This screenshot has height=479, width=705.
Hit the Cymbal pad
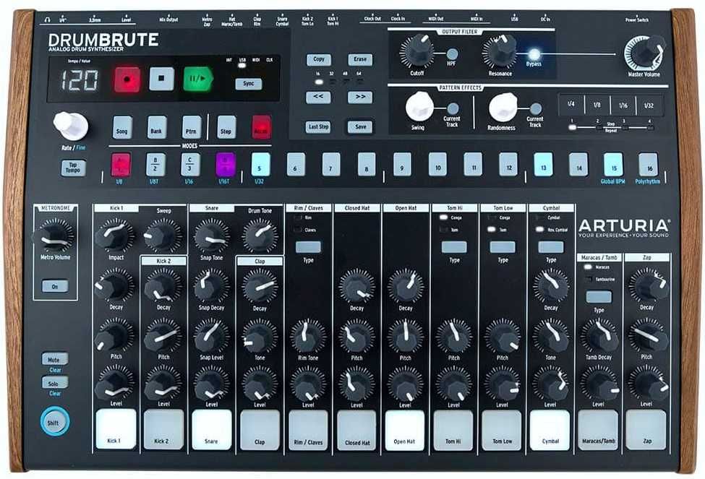550,429
